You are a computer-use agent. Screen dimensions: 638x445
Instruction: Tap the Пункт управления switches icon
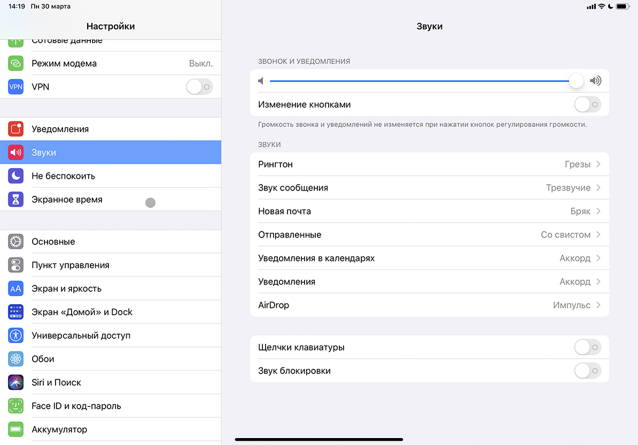pyautogui.click(x=16, y=265)
